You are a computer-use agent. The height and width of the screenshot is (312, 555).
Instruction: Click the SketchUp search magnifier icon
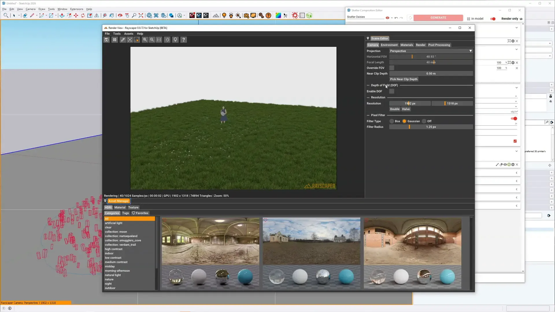click(6, 16)
